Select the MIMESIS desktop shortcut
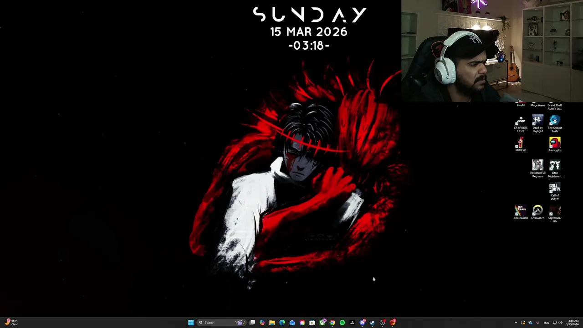The width and height of the screenshot is (583, 328). (x=521, y=145)
